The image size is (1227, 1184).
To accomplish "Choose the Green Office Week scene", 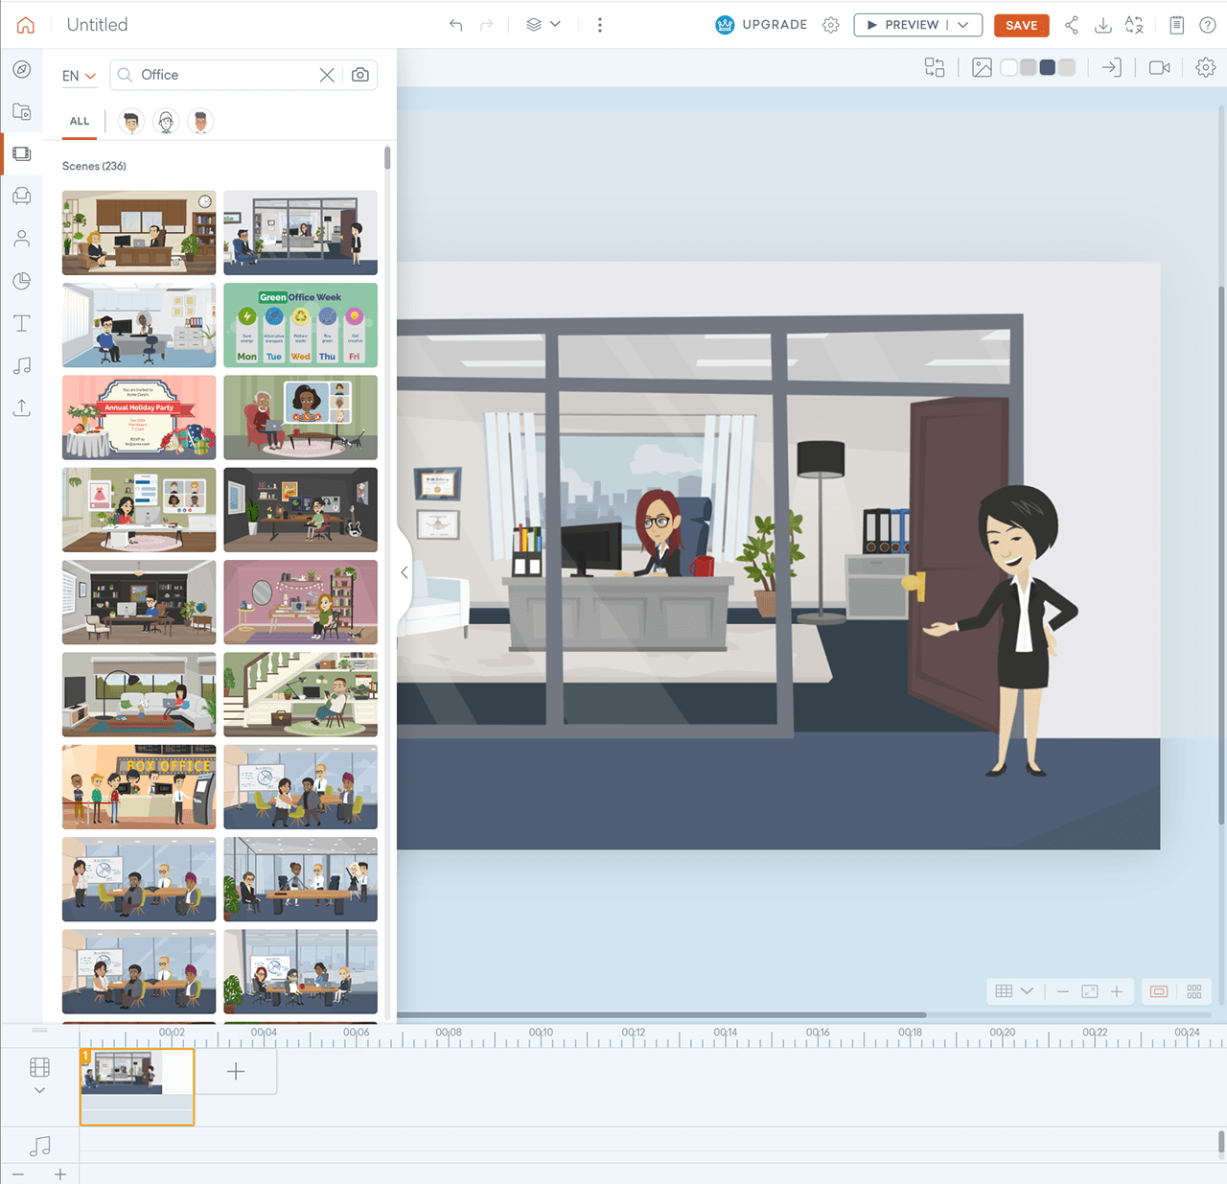I will click(300, 325).
